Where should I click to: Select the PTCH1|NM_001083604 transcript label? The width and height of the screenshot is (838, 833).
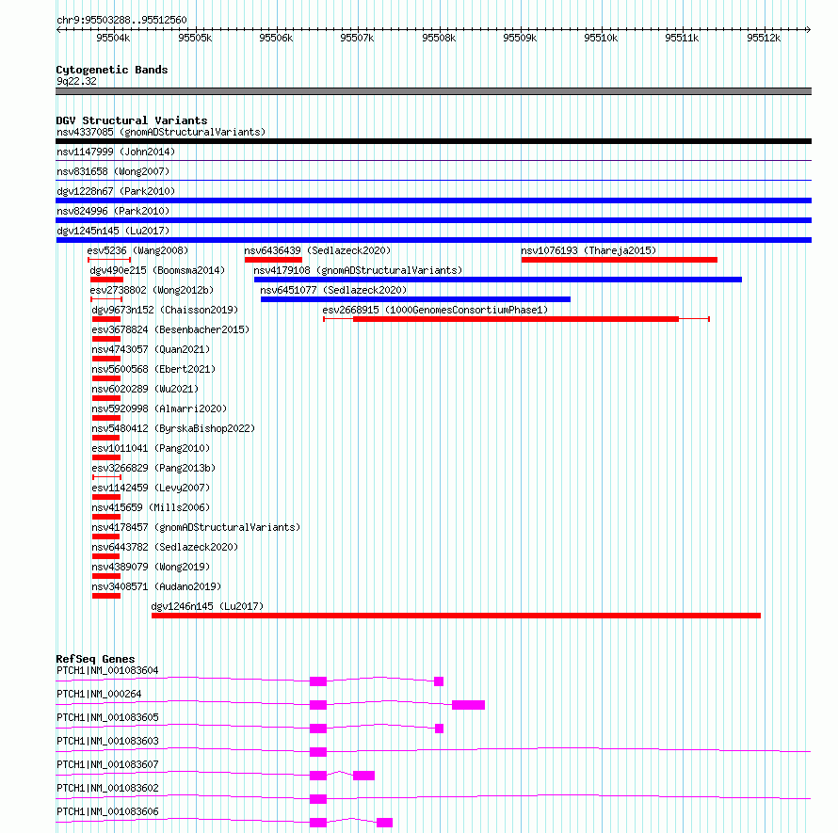107,670
